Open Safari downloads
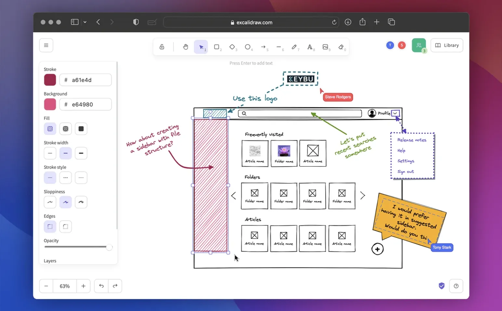The height and width of the screenshot is (311, 502). coord(348,22)
